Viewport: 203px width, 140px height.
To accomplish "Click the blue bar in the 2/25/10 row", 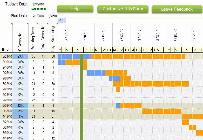I will click(x=96, y=73).
